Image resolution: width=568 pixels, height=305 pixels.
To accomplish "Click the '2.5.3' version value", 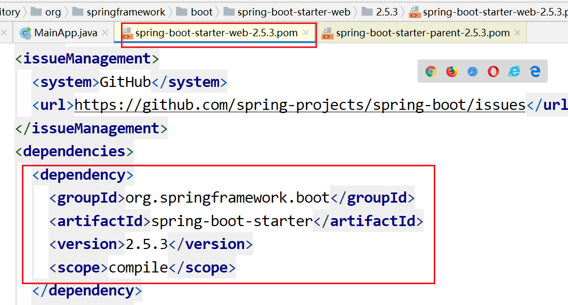I will [x=147, y=244].
